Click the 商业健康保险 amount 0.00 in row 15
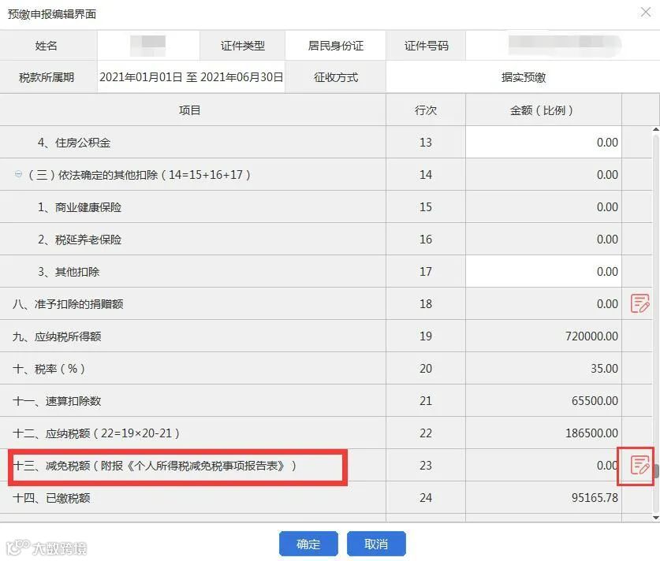Screen dimensions: 660x561 click(x=607, y=207)
